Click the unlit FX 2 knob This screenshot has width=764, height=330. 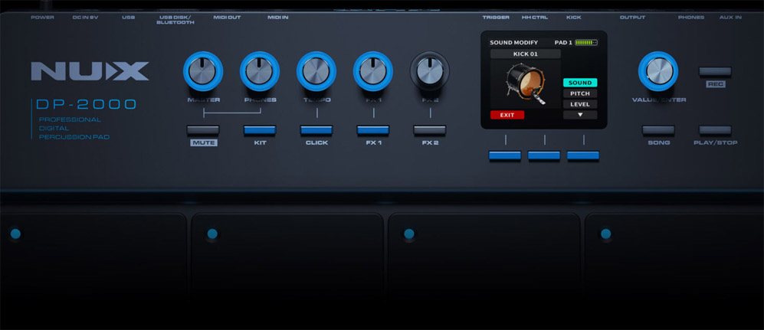pos(430,71)
